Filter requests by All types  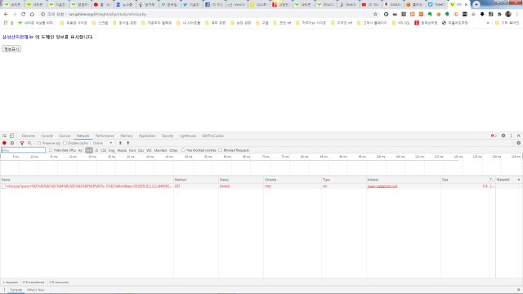(80, 150)
